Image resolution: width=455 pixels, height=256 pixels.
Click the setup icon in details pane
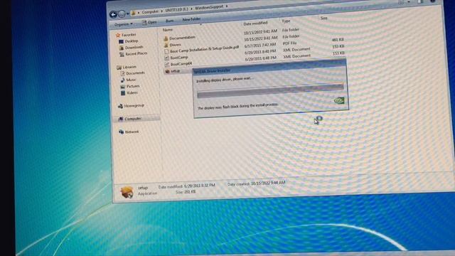point(127,191)
